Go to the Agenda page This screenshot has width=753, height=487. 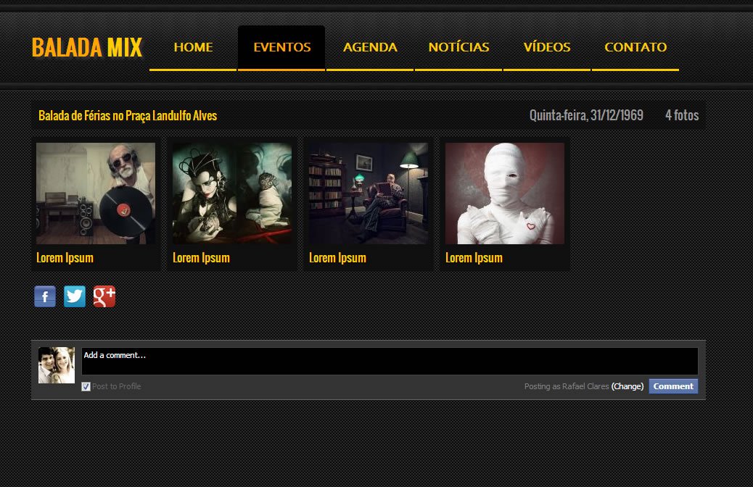click(x=370, y=47)
